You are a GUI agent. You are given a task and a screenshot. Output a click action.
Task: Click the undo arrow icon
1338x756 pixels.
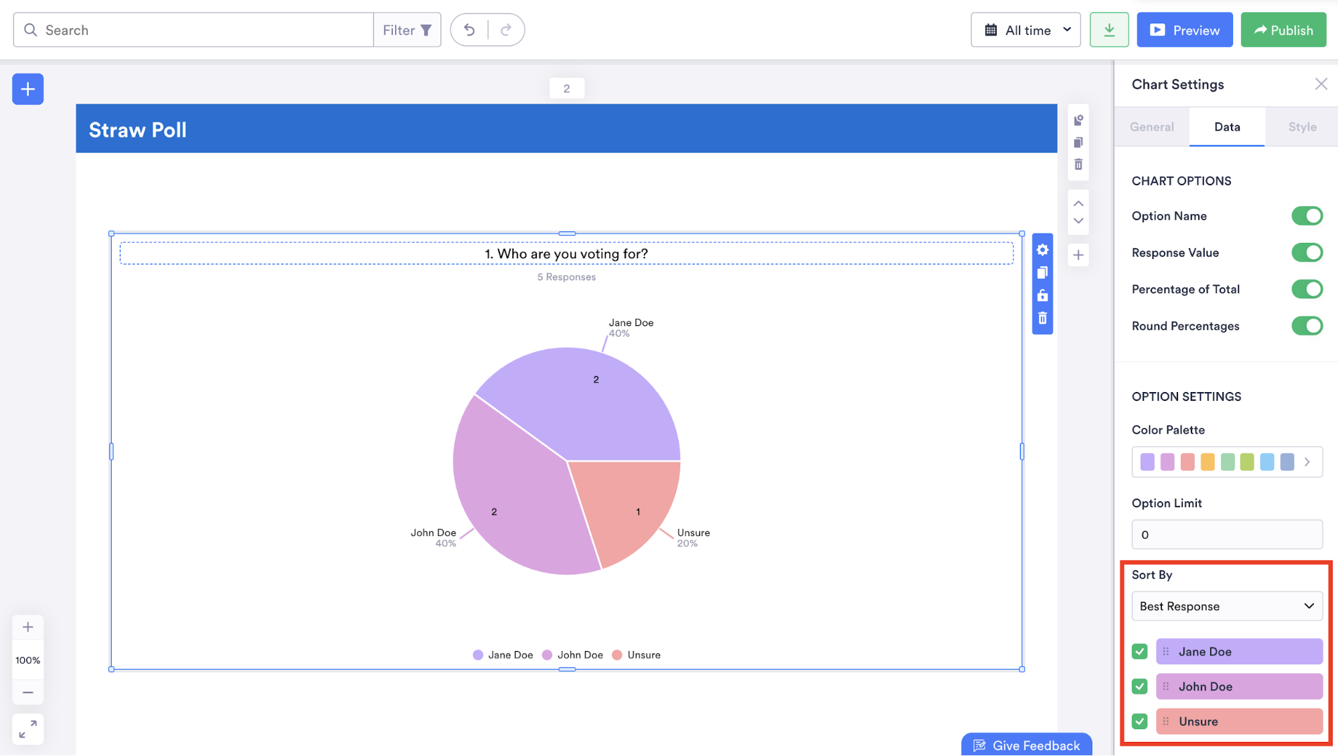(469, 30)
